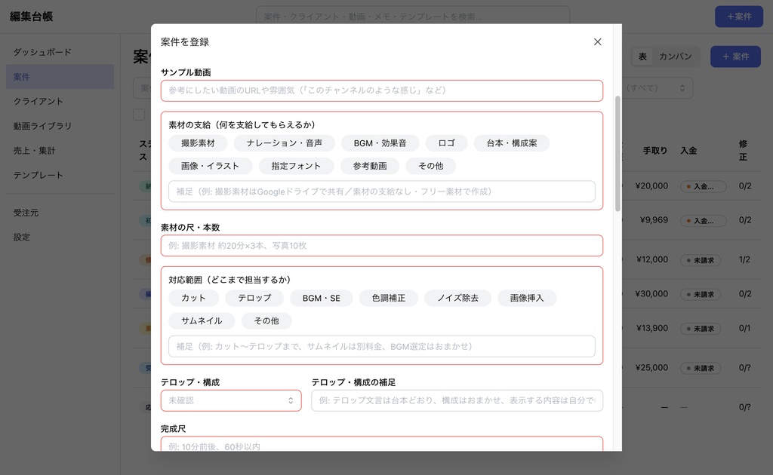Open 動画ライブラリ in the sidebar

coord(60,126)
